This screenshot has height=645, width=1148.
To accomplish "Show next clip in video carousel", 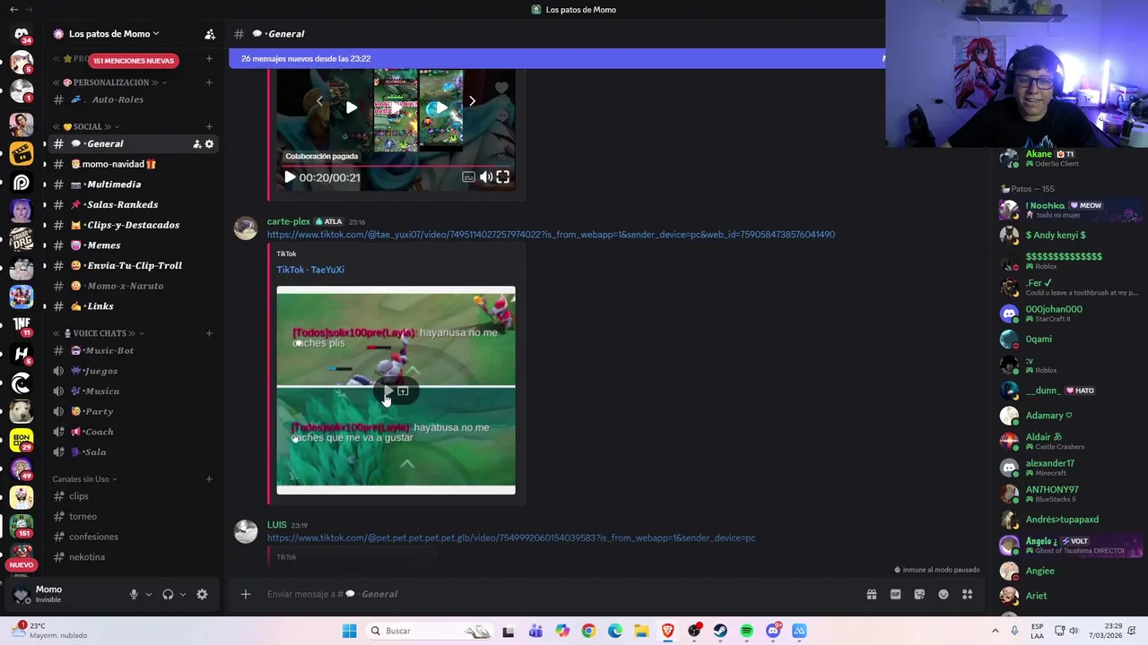I will (472, 101).
